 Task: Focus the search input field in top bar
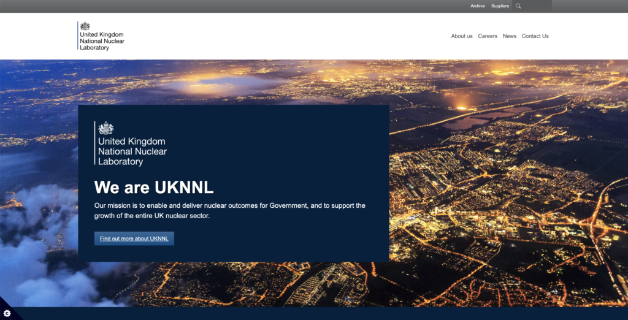click(537, 6)
